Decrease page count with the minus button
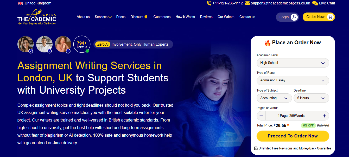Viewport: 349px width, 157px height. pos(261,116)
